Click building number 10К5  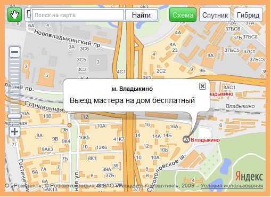coord(84,138)
